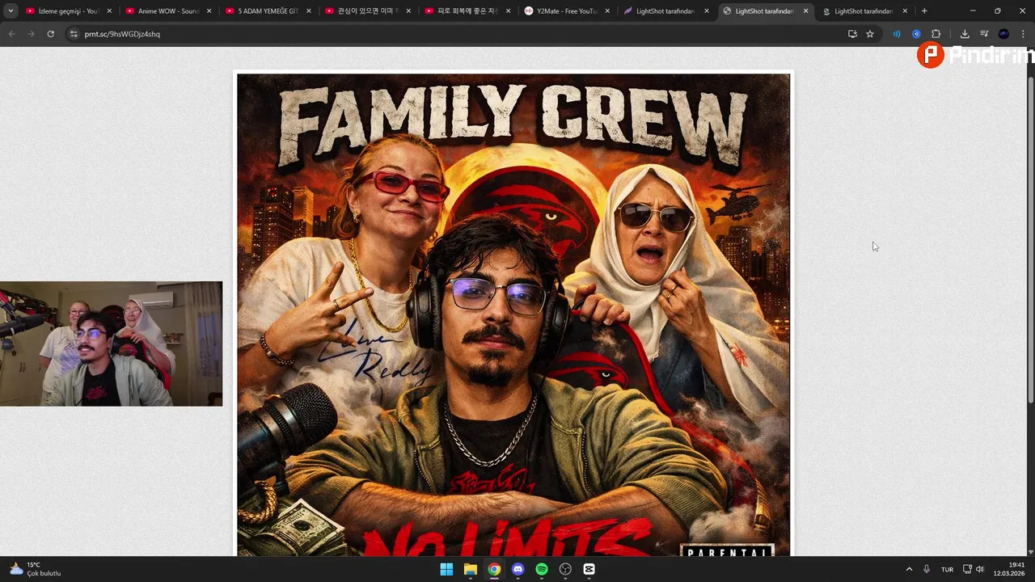Screen dimensions: 1035x582
Task: Click the prnt.sc address bar URL
Action: (122, 34)
